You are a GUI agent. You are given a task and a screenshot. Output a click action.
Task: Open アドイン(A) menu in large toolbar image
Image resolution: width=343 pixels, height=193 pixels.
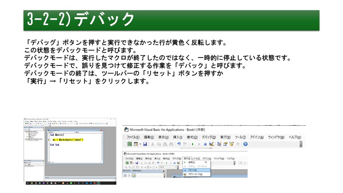click(x=257, y=137)
